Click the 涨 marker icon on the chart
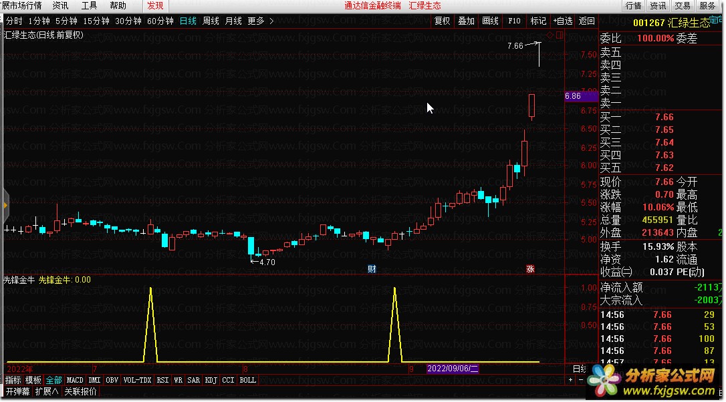The height and width of the screenshot is (402, 726). 530,268
